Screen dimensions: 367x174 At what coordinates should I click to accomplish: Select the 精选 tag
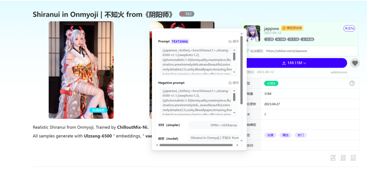point(285,135)
